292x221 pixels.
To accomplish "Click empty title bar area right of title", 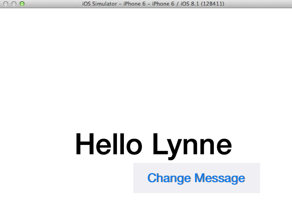I will point(258,4).
